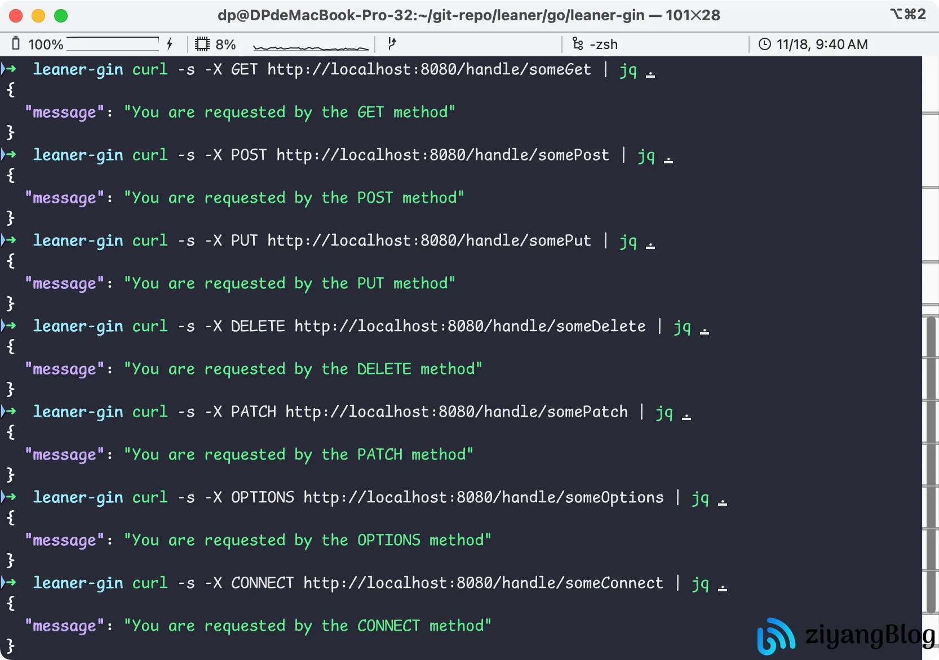
Task: Click the 11/18, 9:40 AM date text
Action: (822, 44)
